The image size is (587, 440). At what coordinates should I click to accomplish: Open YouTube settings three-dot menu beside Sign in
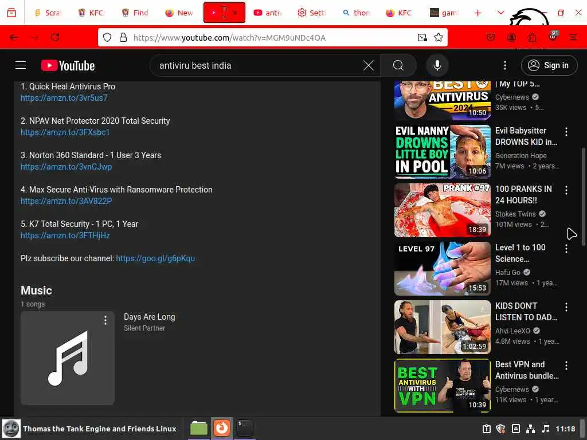pos(504,65)
